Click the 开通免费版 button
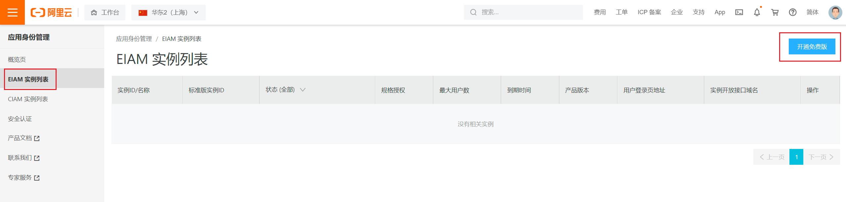Image resolution: width=846 pixels, height=202 pixels. coord(812,47)
